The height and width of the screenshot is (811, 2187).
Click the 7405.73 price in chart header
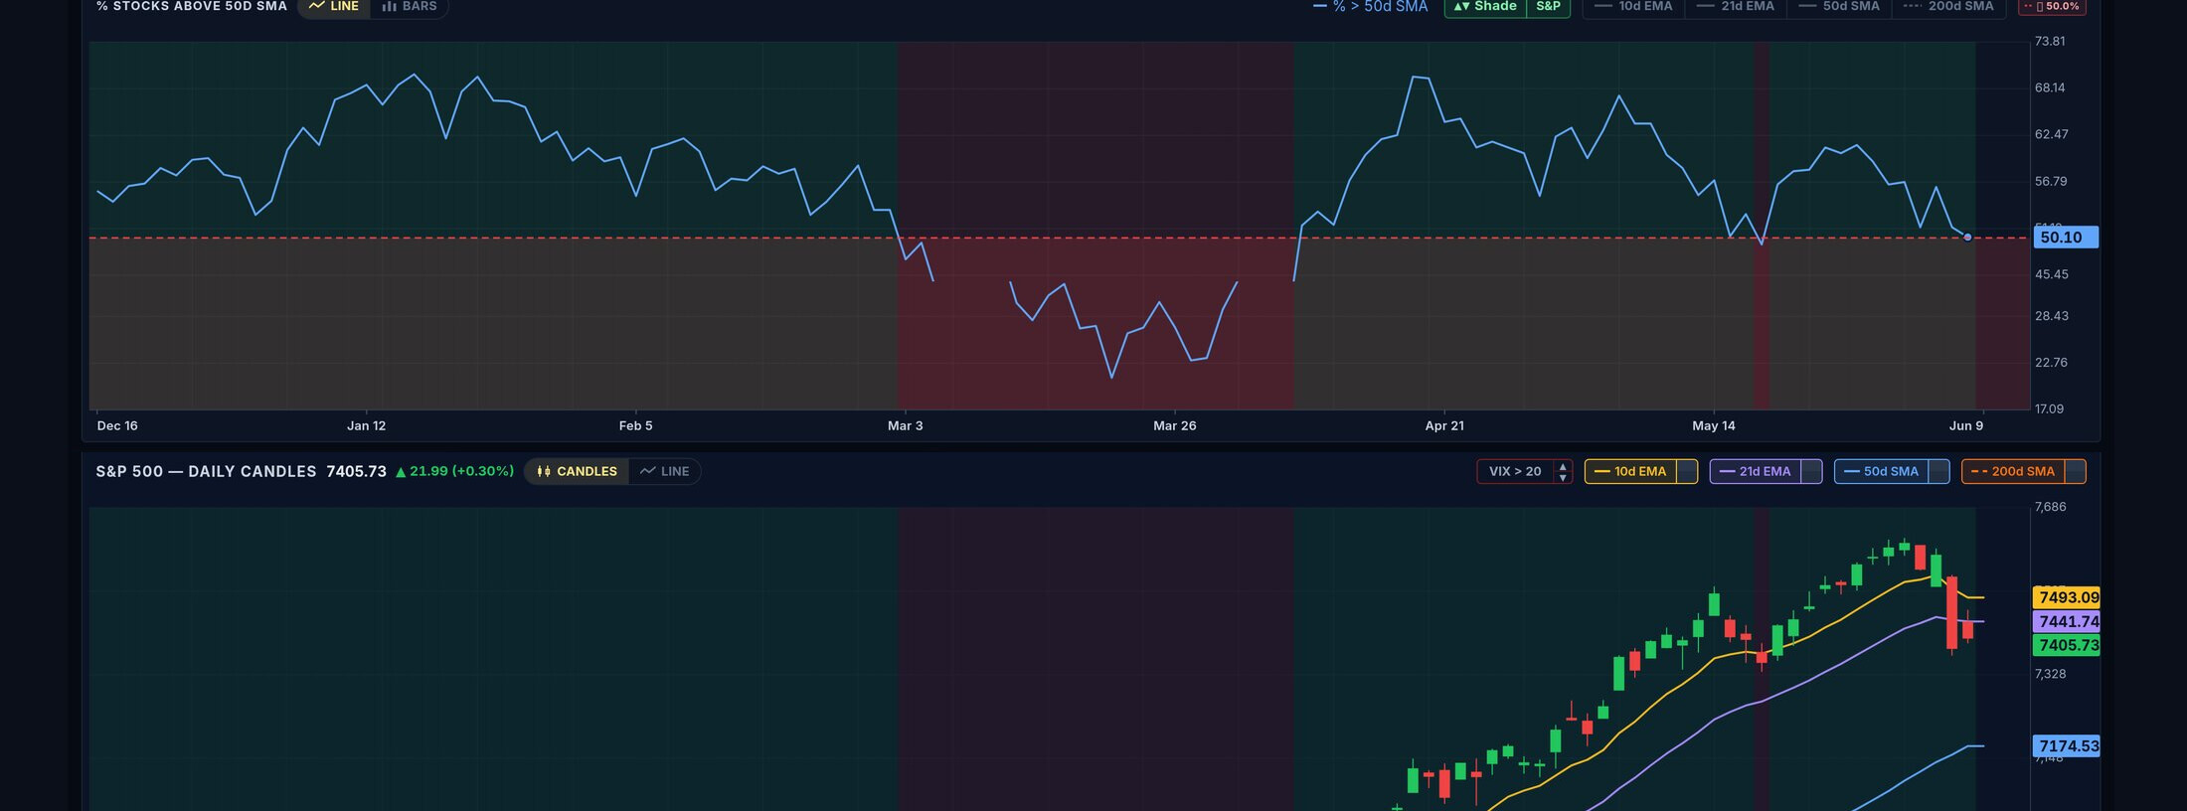356,471
